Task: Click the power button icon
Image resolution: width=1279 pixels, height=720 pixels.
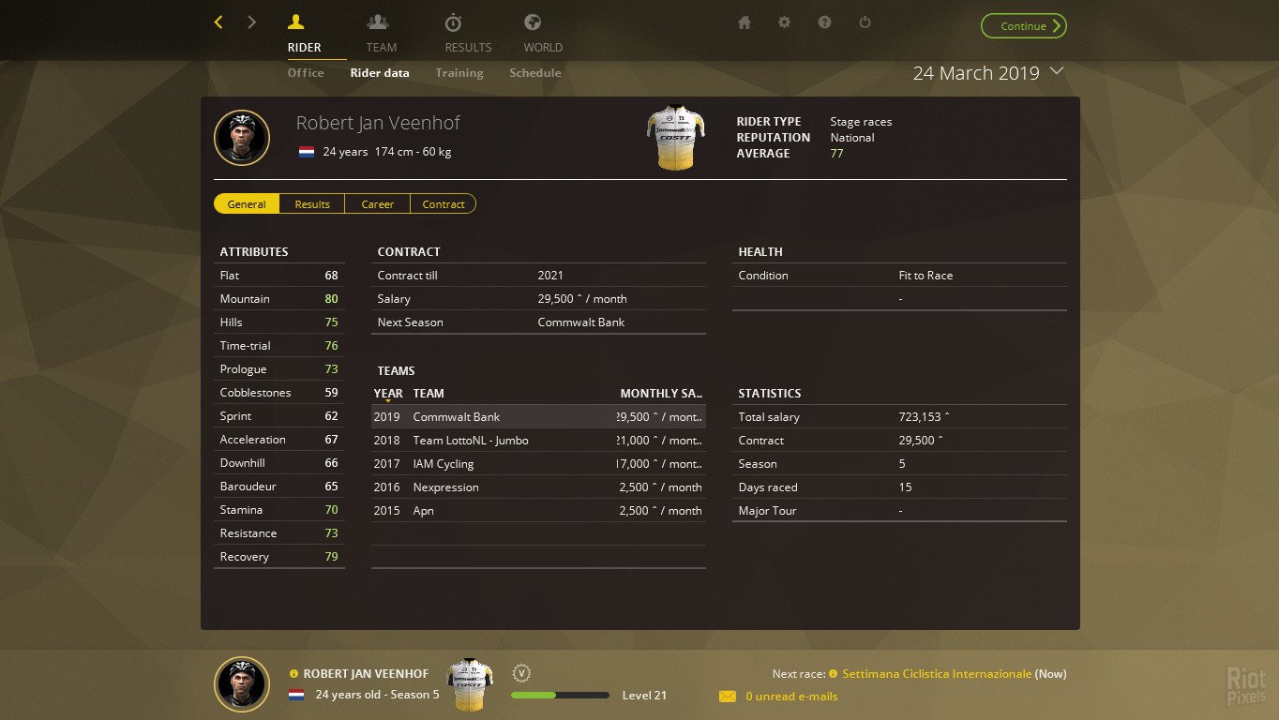Action: point(865,22)
